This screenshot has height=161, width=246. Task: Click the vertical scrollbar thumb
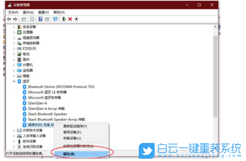[x=215, y=76]
